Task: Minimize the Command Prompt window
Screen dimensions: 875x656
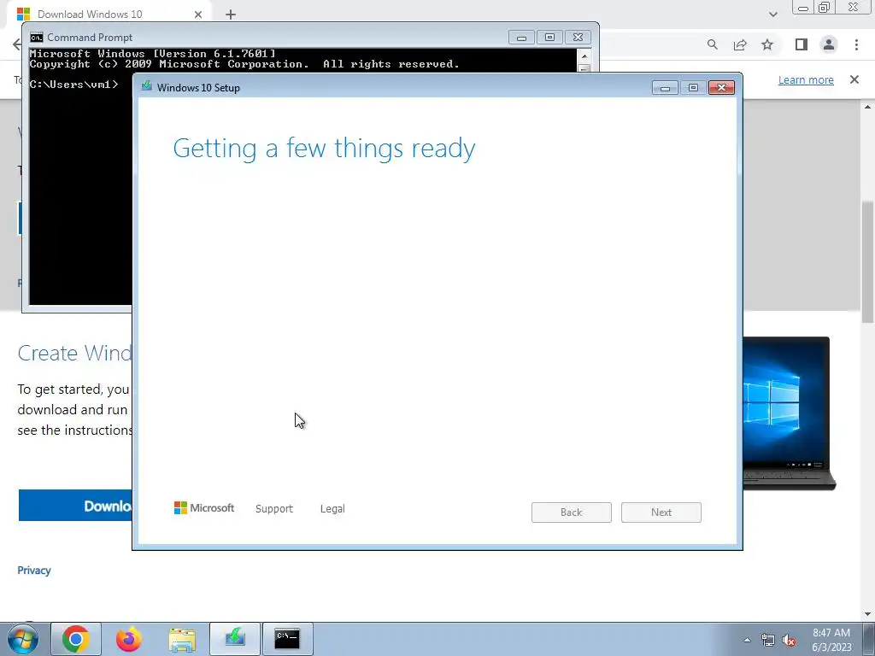Action: coord(522,38)
